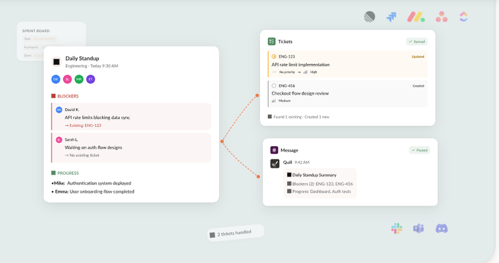Click the Jira integration icon
Screen dimensions: 499x263
click(391, 16)
